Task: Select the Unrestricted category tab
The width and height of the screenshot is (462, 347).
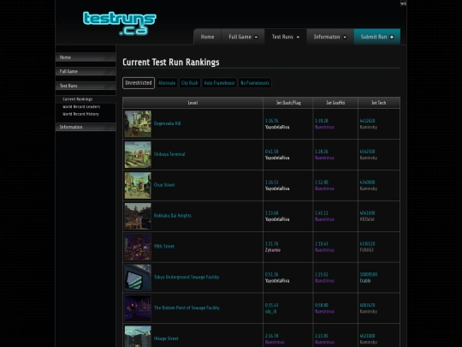Action: coord(139,83)
